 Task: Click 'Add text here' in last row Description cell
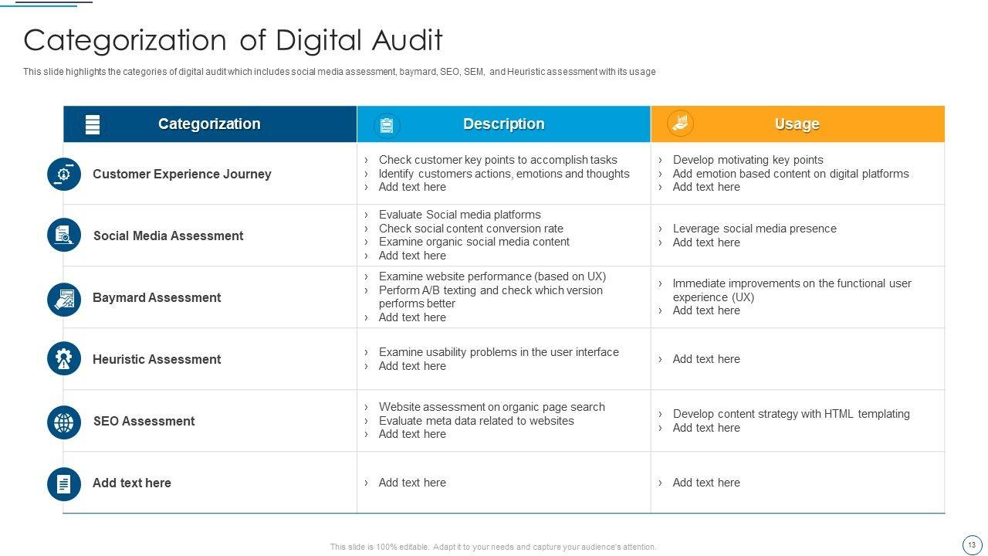(412, 483)
